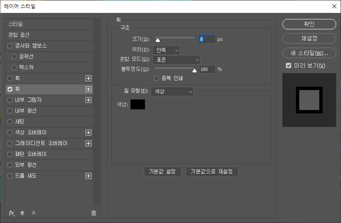This screenshot has height=223, width=341.
Task: Enable the 내부 그림자 checkbox
Action: (x=10, y=100)
